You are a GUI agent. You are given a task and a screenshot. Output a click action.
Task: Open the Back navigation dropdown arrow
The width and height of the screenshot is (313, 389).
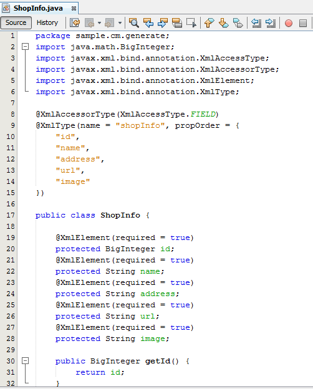99,23
